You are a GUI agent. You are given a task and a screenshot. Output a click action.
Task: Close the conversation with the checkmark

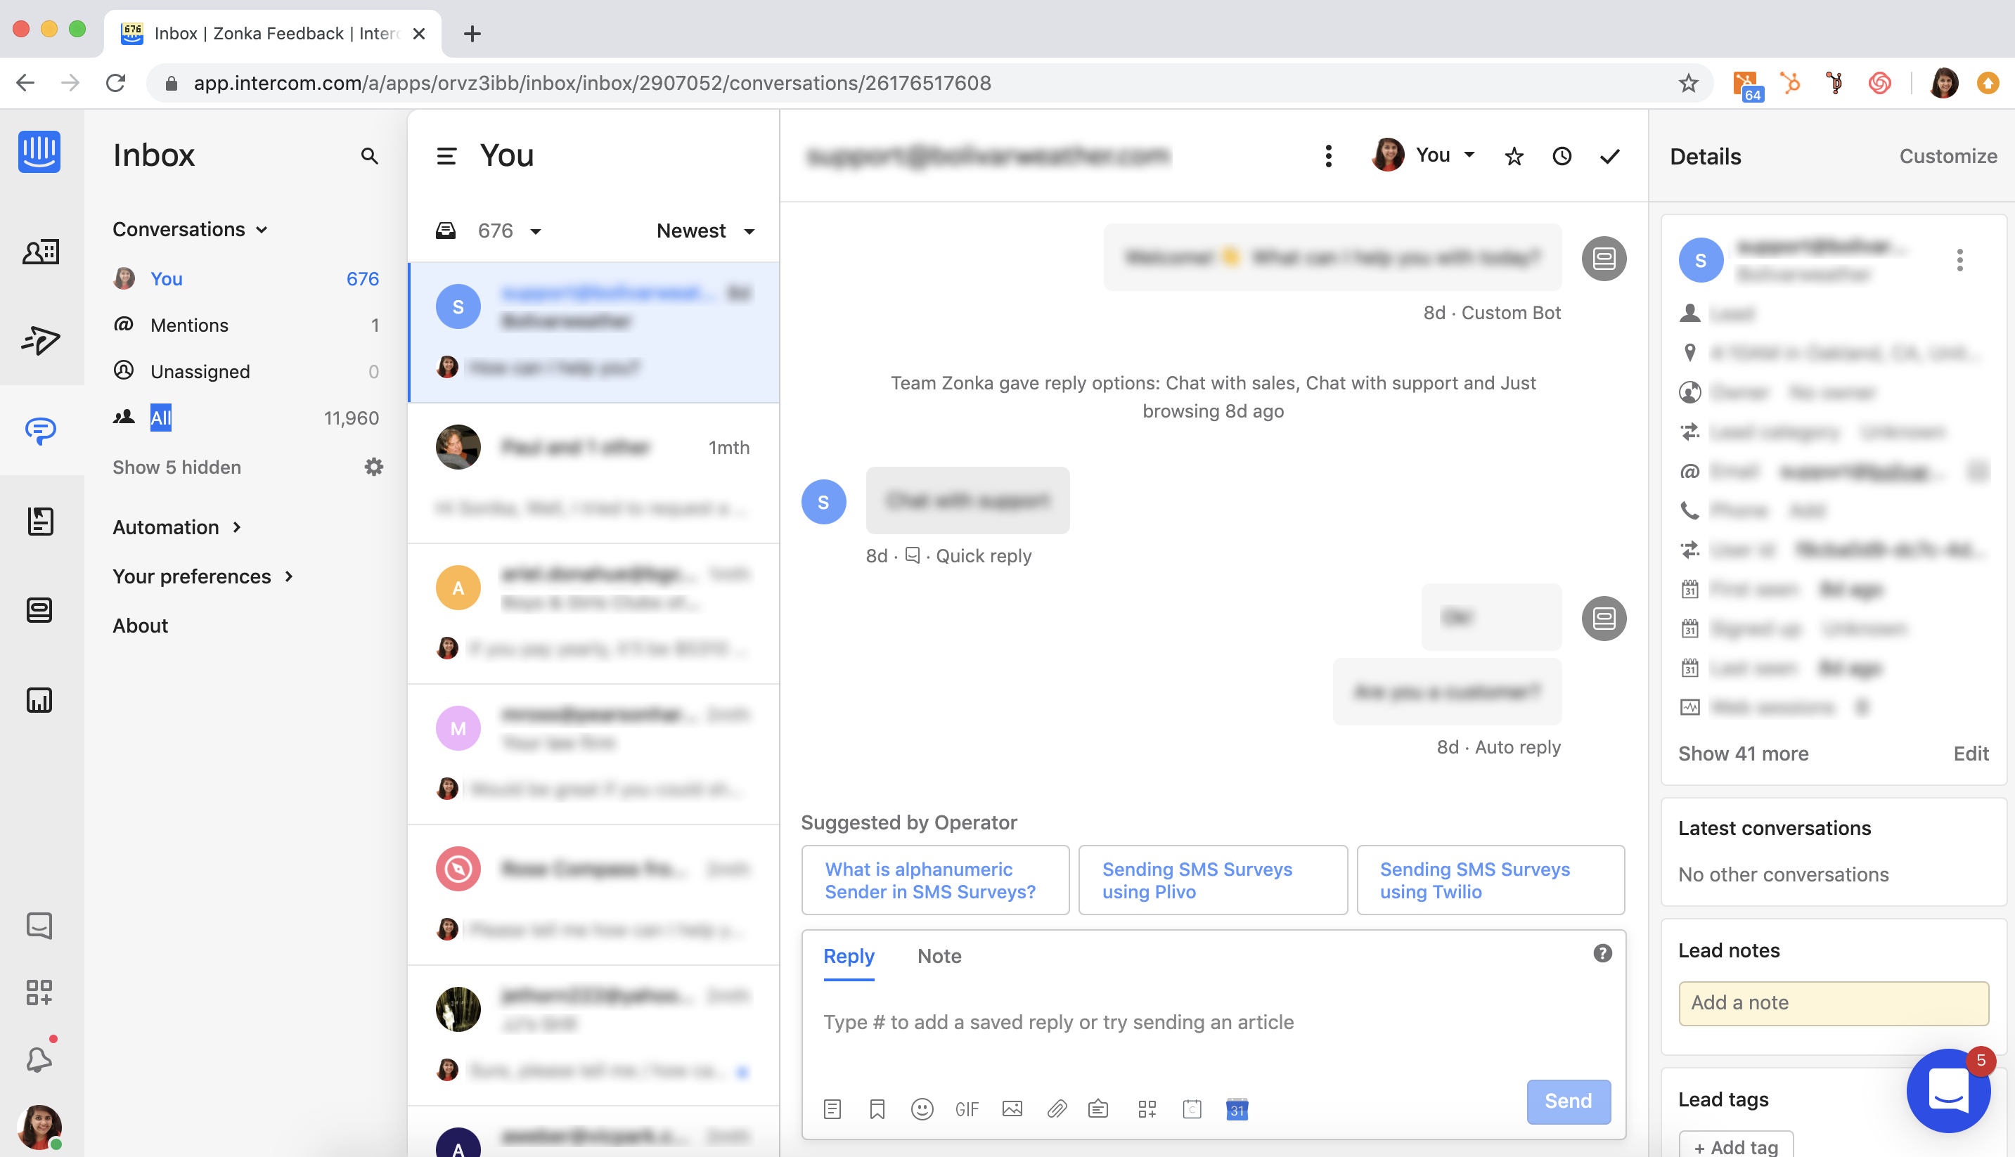pos(1609,156)
